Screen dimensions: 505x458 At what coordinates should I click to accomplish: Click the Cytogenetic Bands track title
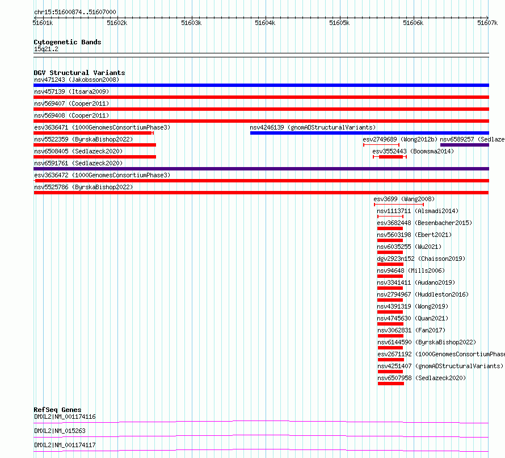coord(68,42)
